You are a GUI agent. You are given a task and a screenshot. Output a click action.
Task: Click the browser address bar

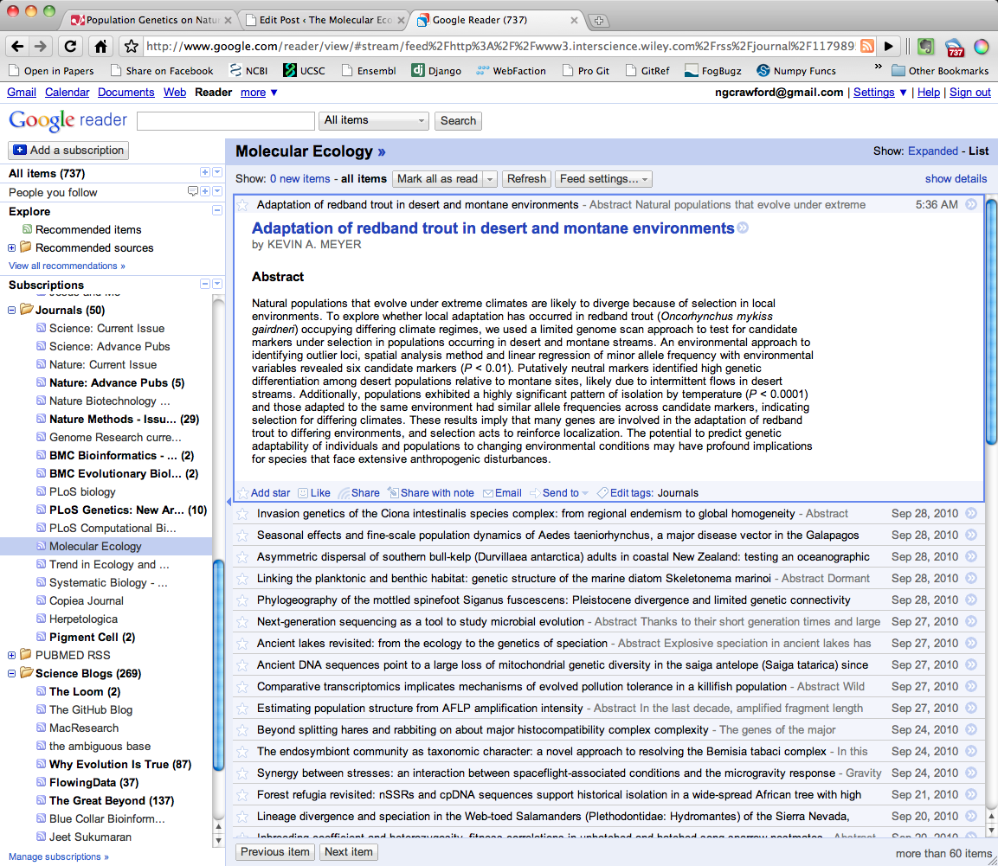click(499, 47)
